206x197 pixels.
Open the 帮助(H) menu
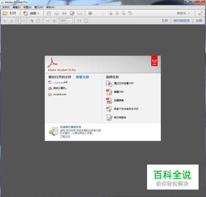click(50, 7)
